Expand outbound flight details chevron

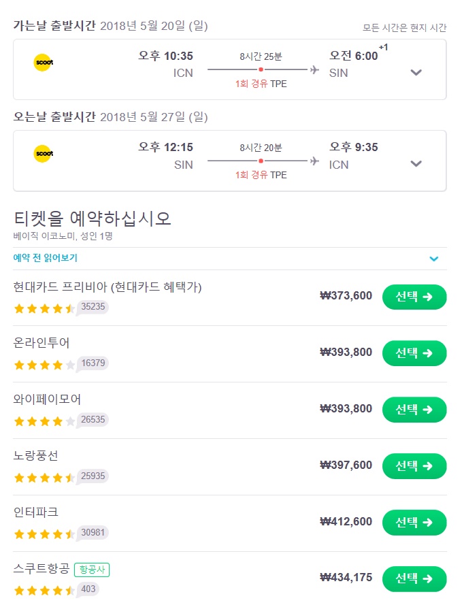[x=416, y=72]
